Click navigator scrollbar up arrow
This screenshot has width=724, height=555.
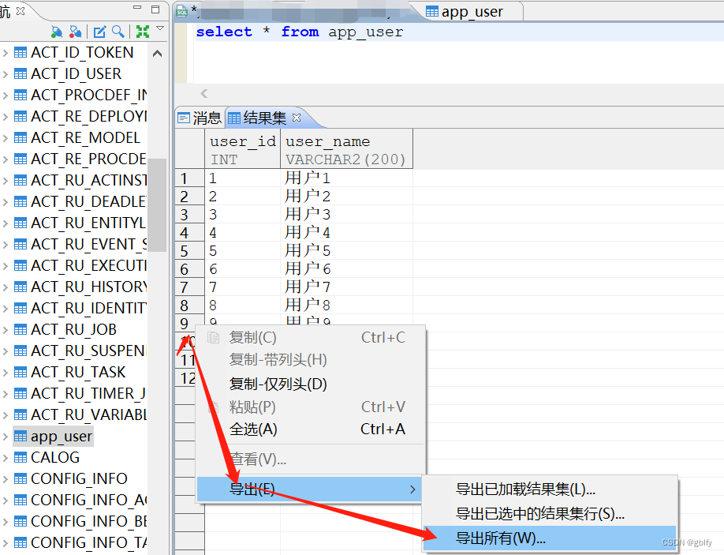157,54
